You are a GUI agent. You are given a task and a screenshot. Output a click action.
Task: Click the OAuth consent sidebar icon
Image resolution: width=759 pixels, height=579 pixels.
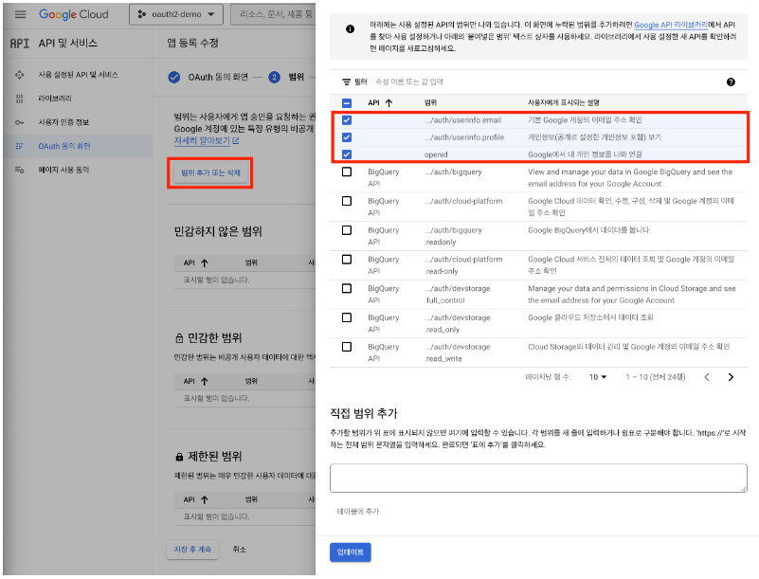[x=19, y=146]
